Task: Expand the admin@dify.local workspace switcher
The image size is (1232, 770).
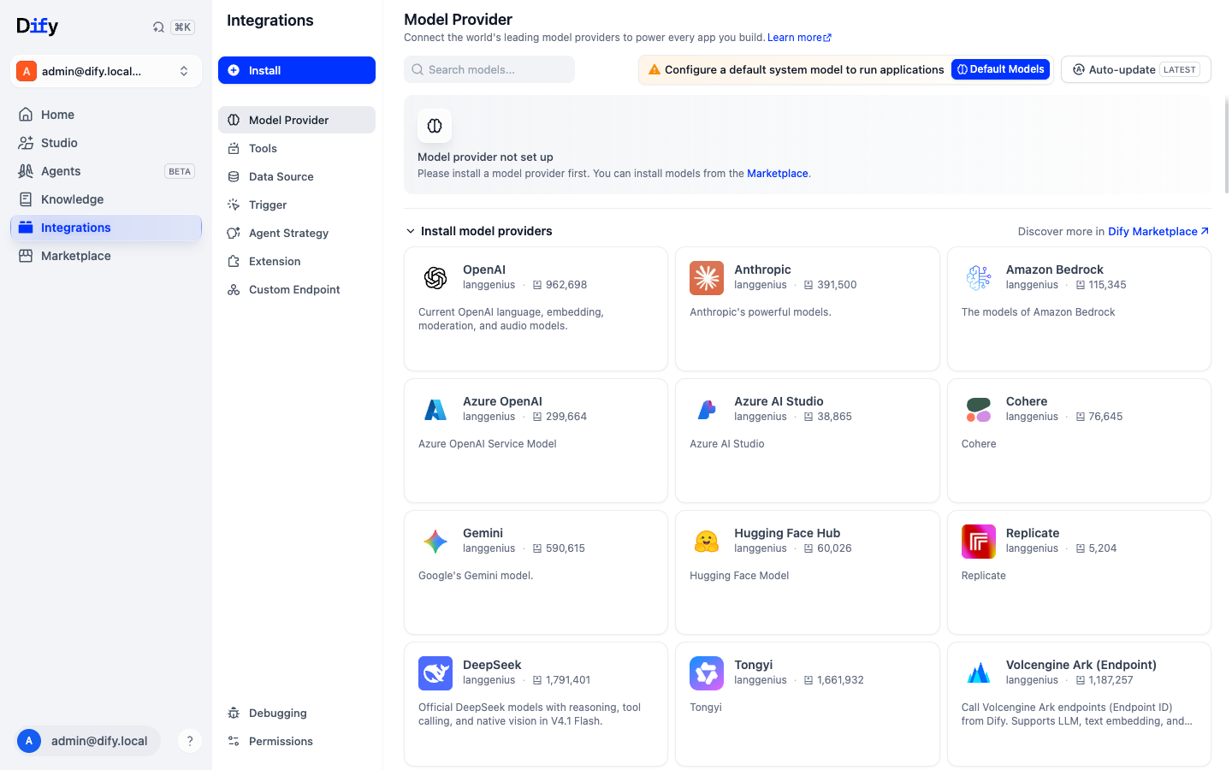Action: (106, 71)
